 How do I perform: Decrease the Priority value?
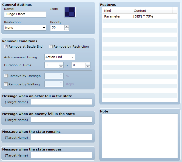pos(67,29)
